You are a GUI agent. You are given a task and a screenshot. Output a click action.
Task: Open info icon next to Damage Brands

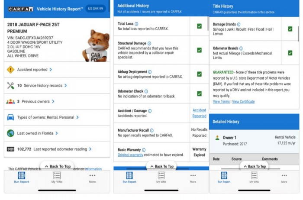click(239, 24)
